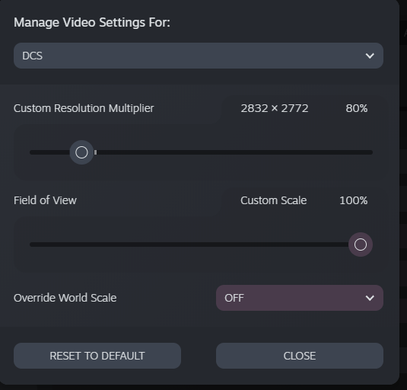Close the video settings dialog with CLOSE
Viewport: 407px width, 390px height.
300,356
